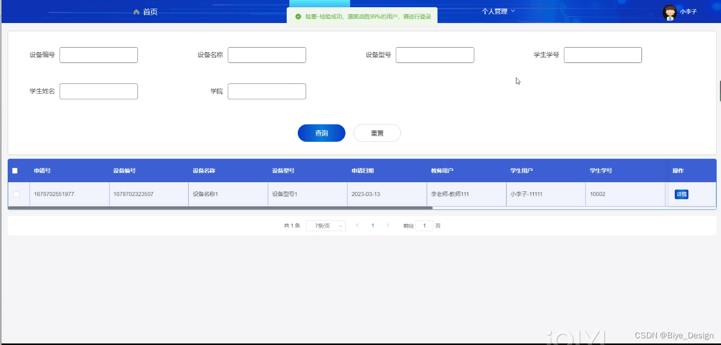This screenshot has height=345, width=721.
Task: Click the 查询 search button
Action: [x=322, y=133]
